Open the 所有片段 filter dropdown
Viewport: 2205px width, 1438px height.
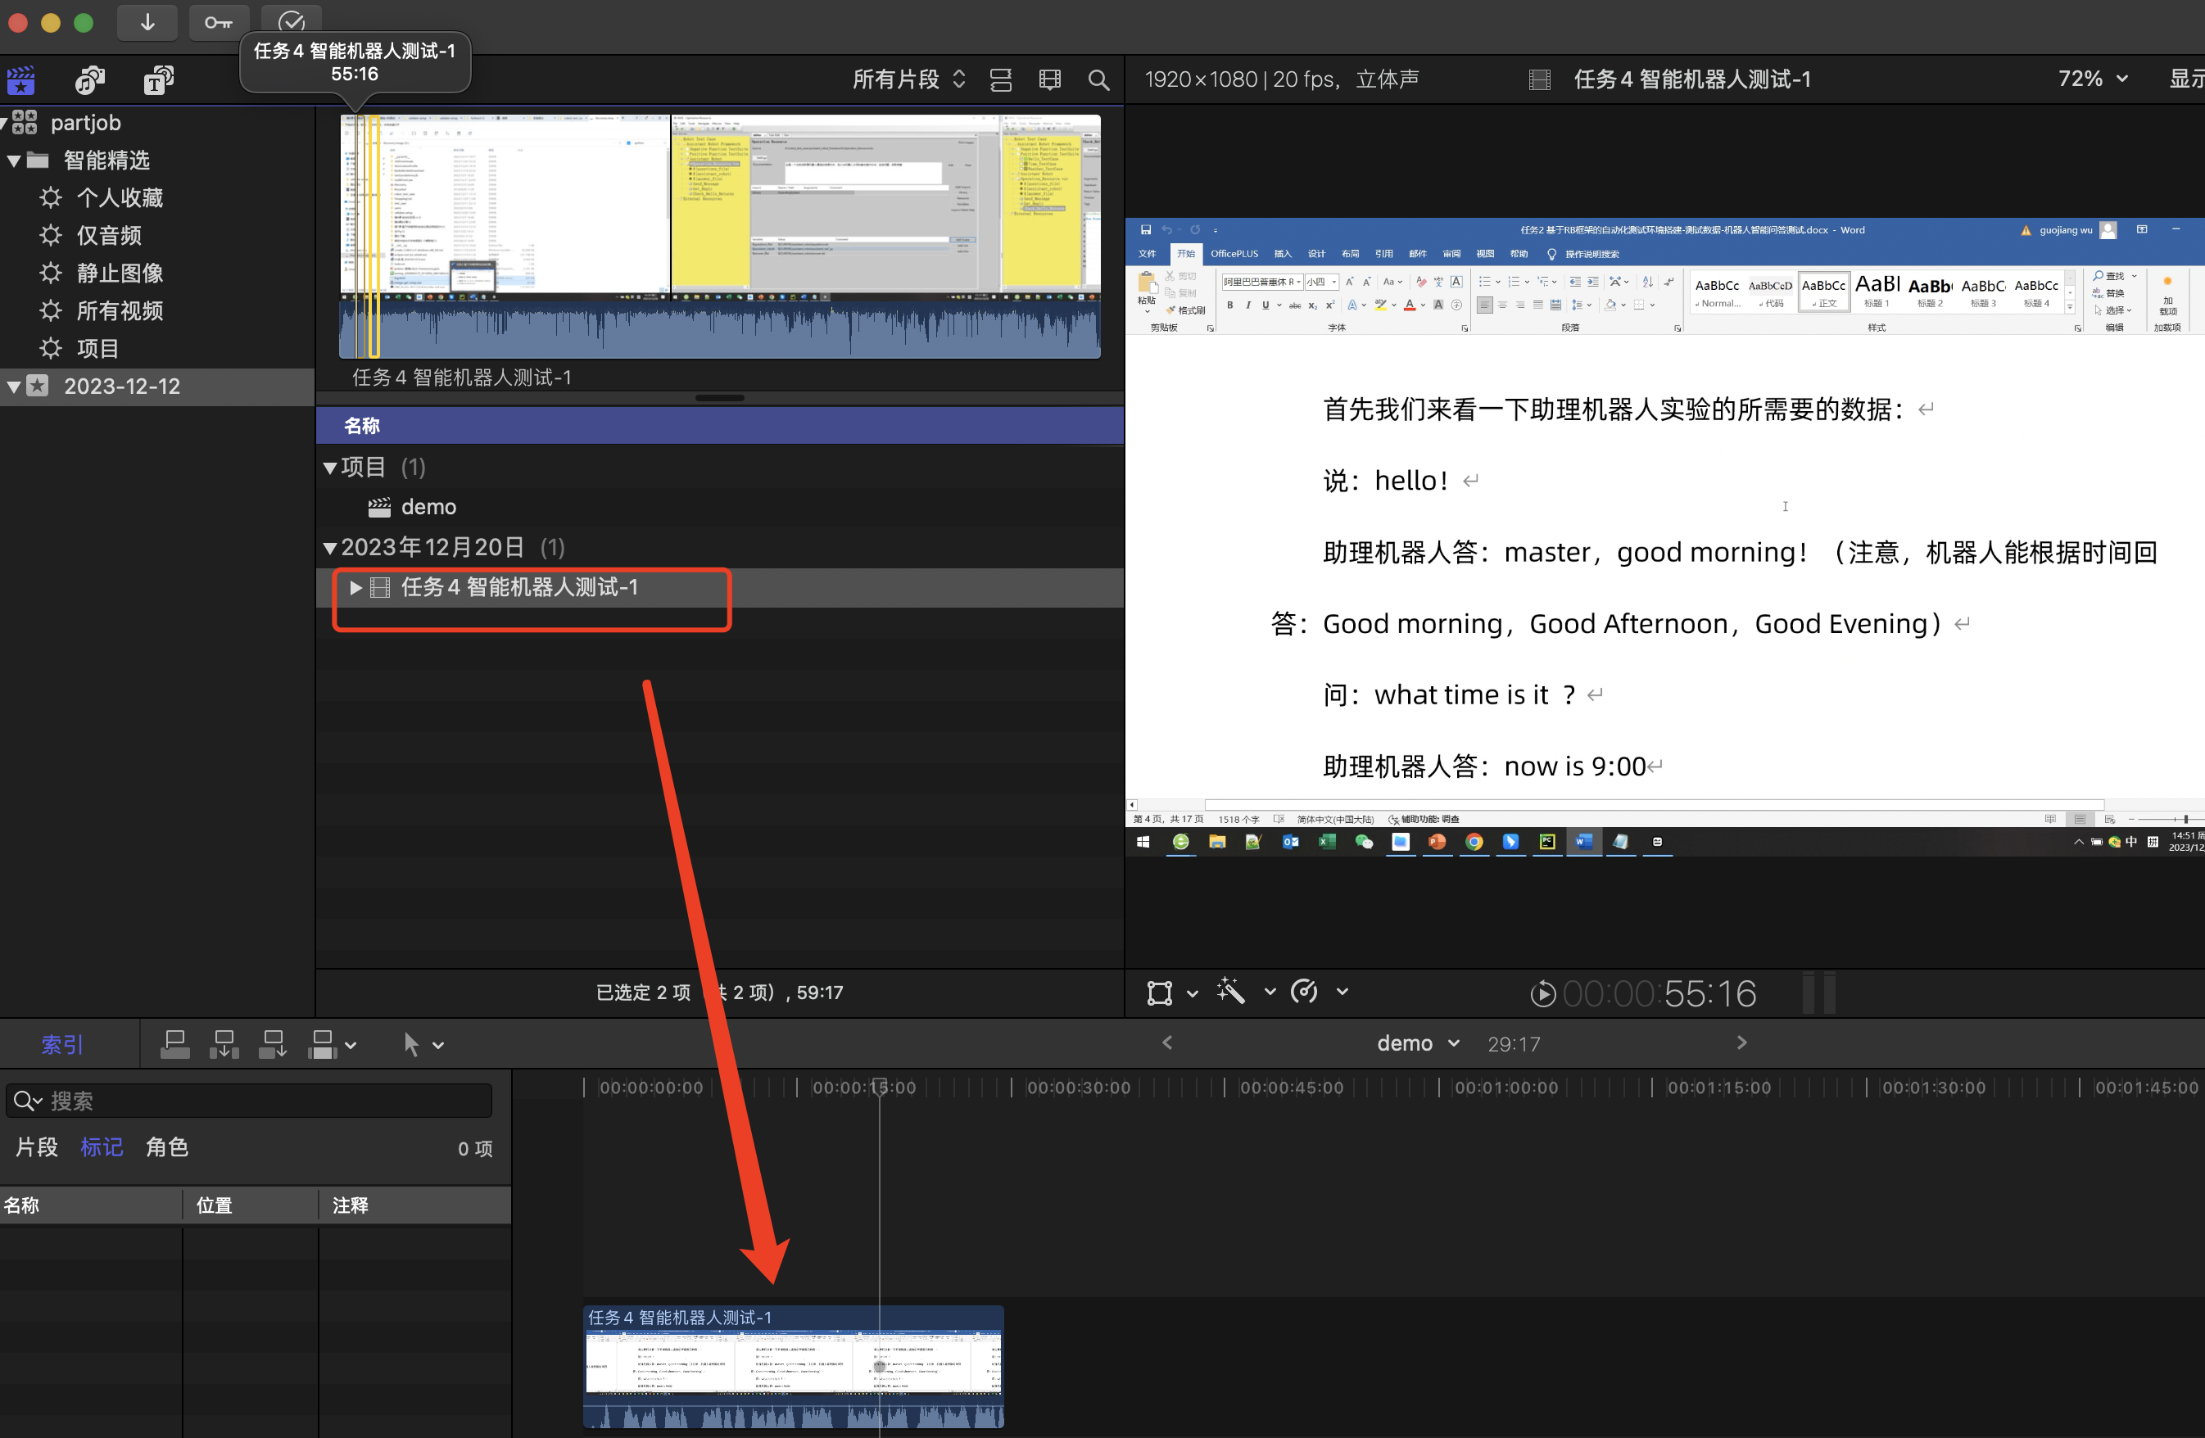pos(909,79)
